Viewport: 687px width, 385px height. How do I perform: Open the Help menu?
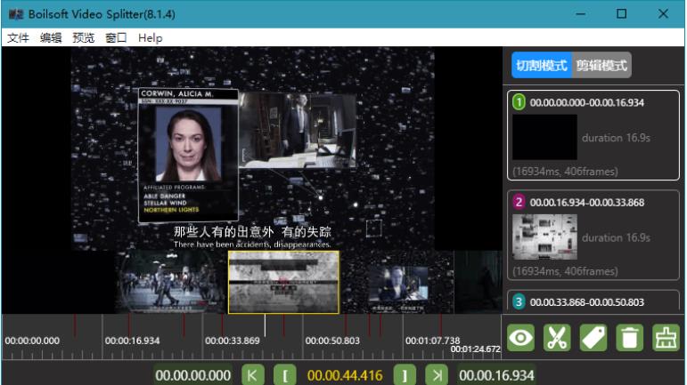click(151, 38)
